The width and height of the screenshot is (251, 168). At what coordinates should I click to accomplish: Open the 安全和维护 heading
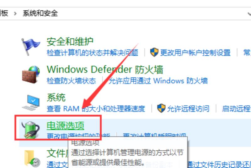pos(70,42)
